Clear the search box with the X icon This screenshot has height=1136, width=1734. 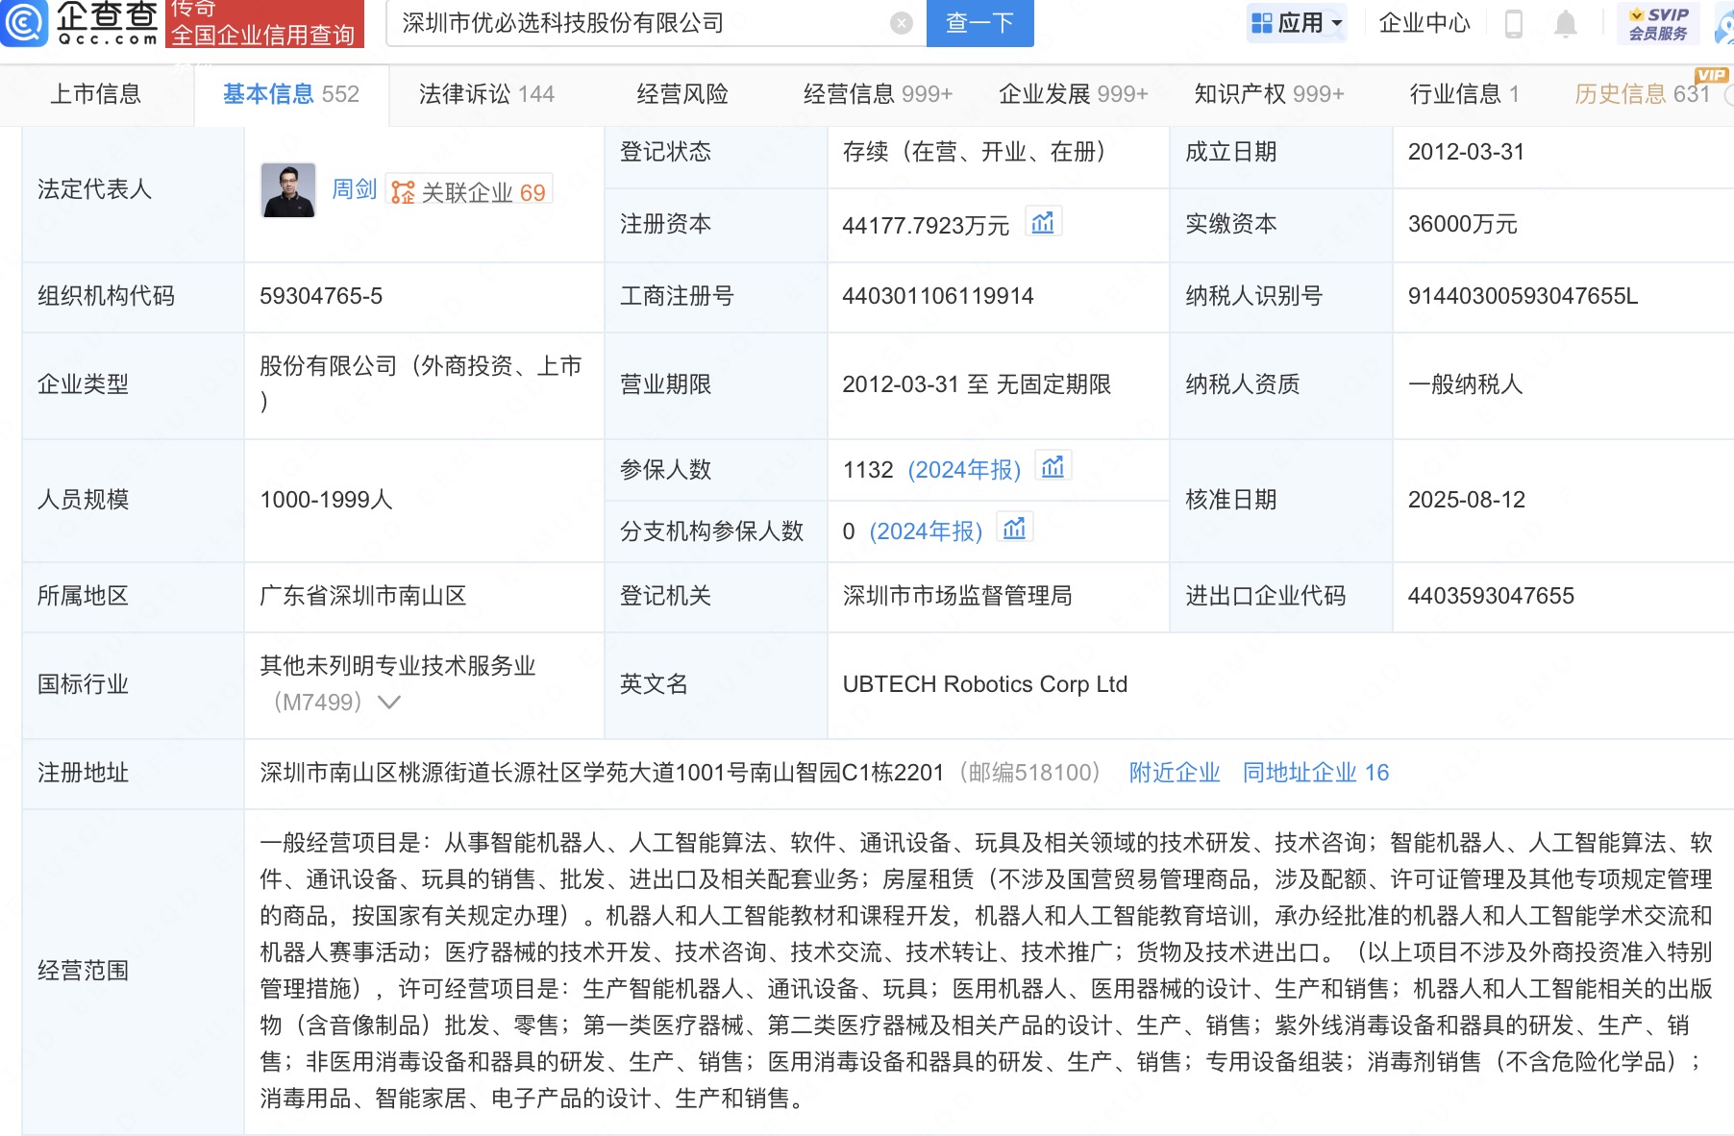click(901, 23)
